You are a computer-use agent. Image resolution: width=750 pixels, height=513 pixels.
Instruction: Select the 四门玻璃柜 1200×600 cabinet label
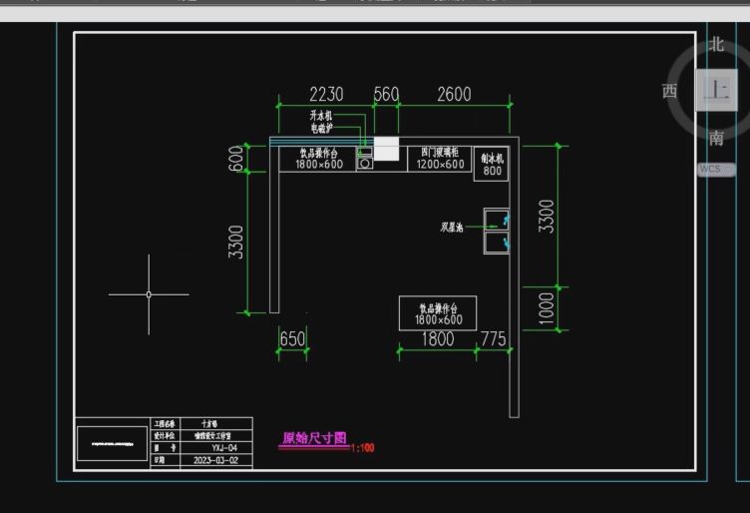[441, 159]
